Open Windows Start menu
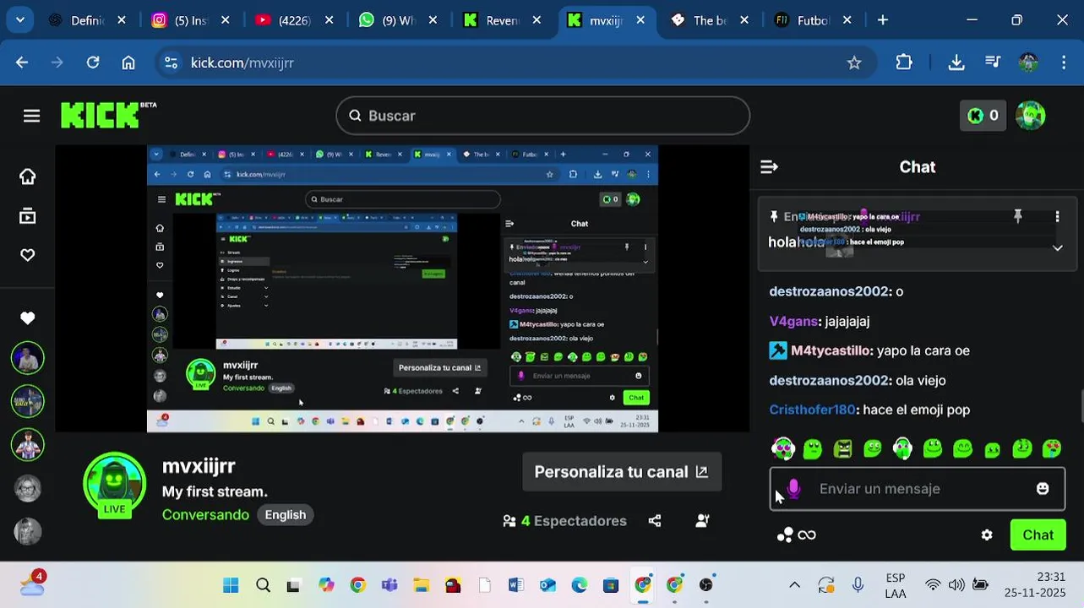Viewport: 1084px width, 608px height. (x=231, y=585)
